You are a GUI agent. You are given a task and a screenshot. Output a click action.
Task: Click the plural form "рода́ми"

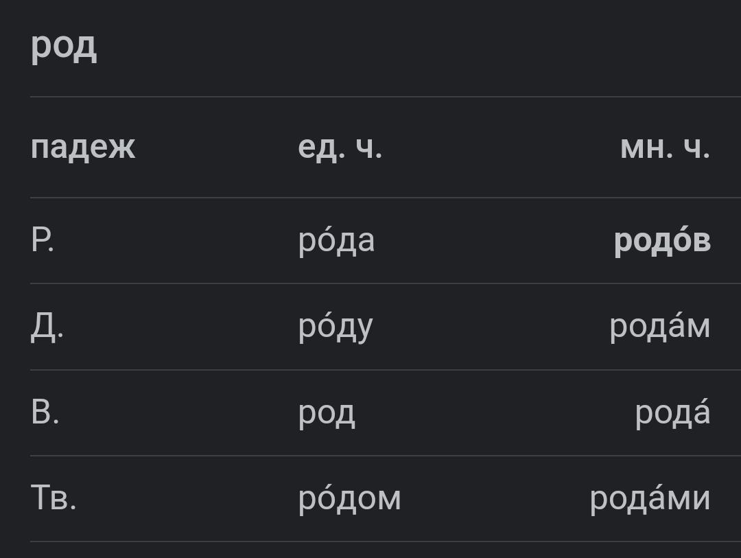click(650, 499)
